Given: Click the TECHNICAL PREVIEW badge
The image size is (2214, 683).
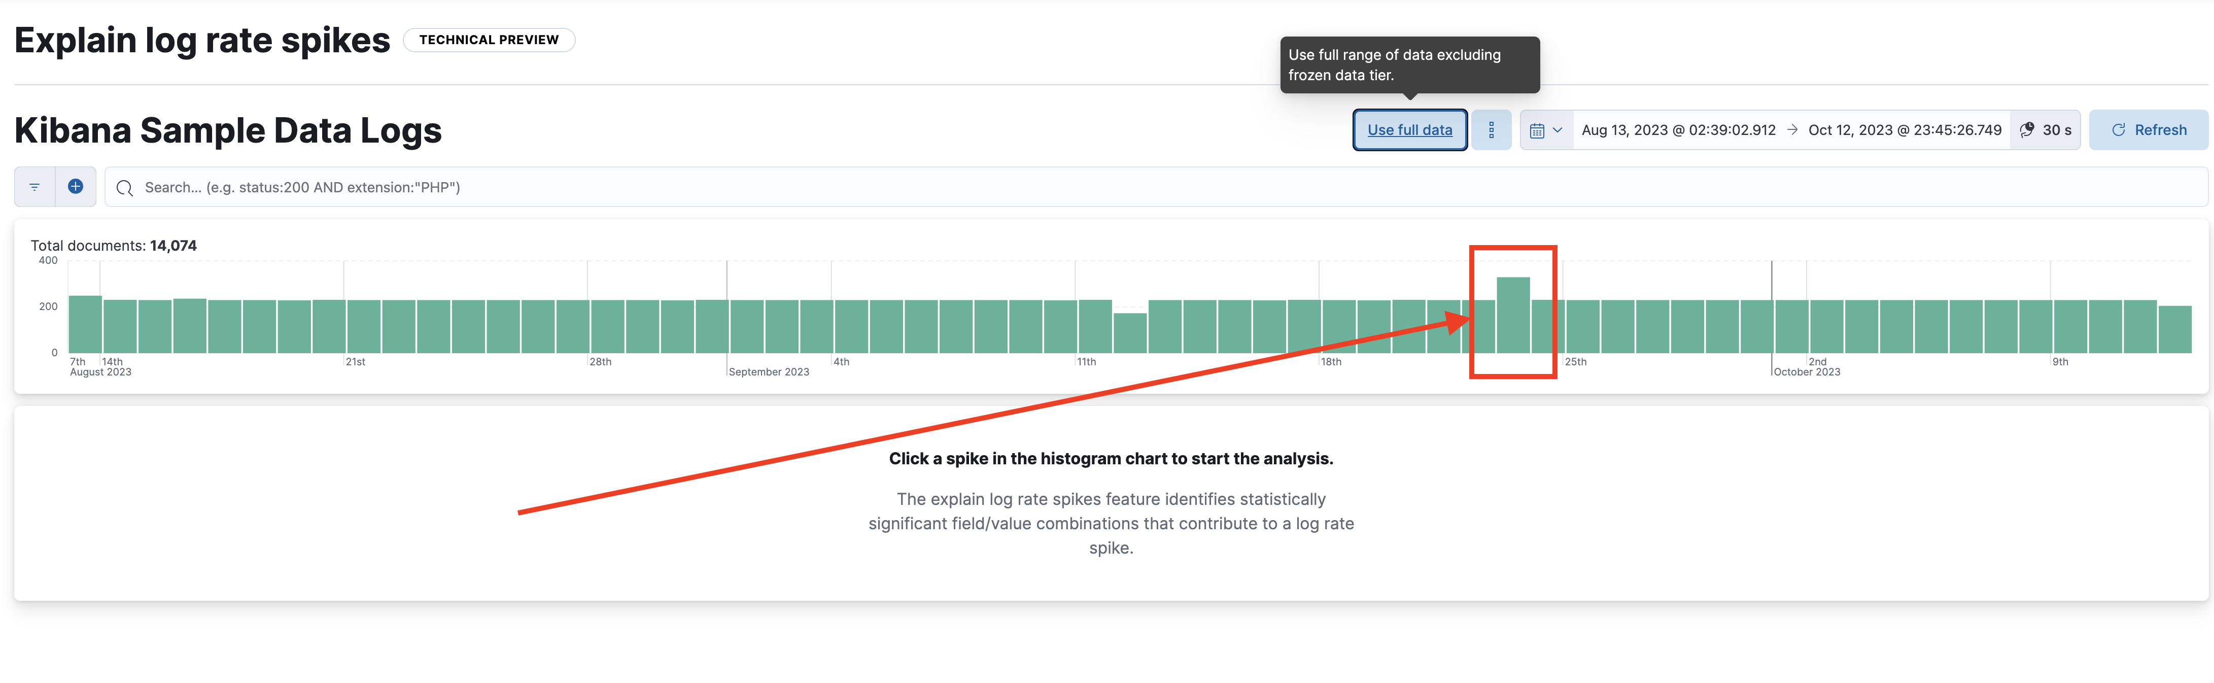Looking at the screenshot, I should pos(489,40).
